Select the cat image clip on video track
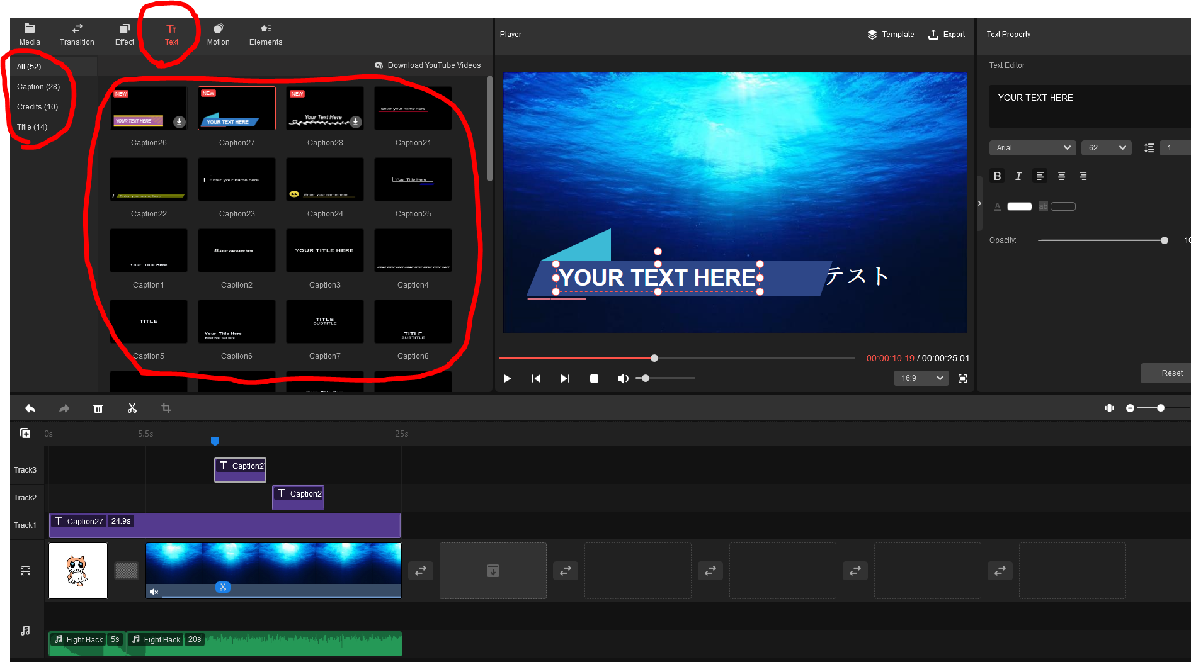 pos(78,571)
